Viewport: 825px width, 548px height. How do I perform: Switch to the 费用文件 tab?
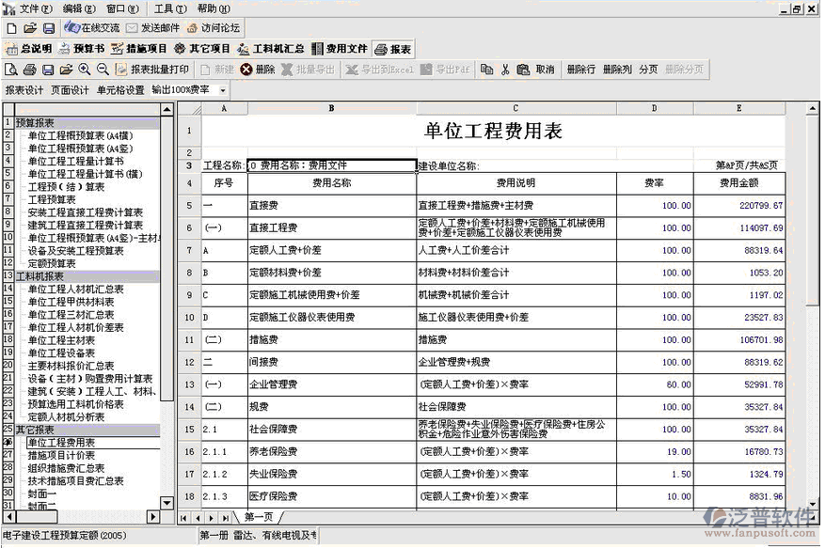point(340,49)
